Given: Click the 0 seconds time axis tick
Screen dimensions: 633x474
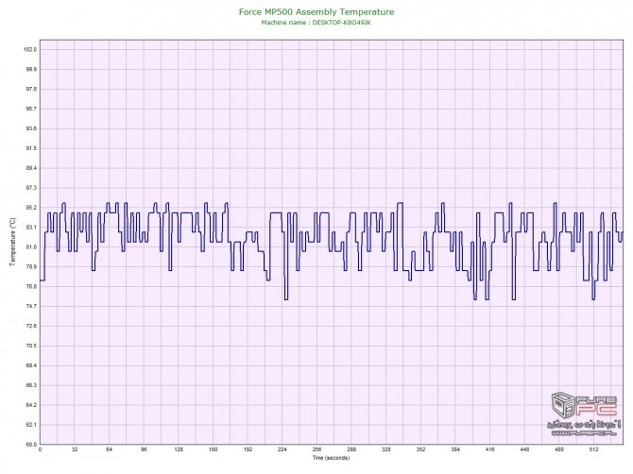Looking at the screenshot, I should point(40,449).
